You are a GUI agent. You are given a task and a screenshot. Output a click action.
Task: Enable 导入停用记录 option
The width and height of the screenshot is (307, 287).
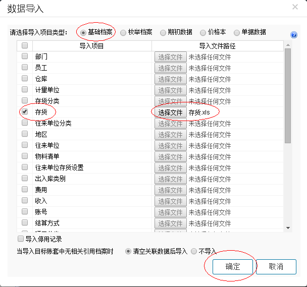[21, 239]
